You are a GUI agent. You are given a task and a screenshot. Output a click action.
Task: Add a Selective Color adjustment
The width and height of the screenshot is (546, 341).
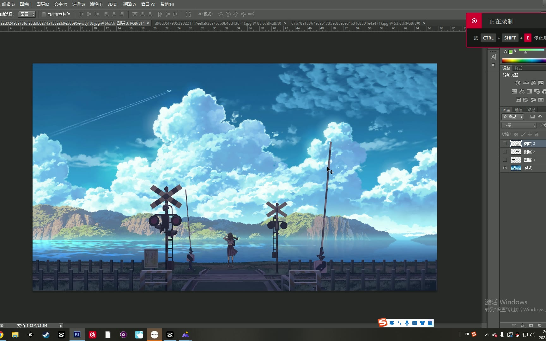click(x=541, y=100)
